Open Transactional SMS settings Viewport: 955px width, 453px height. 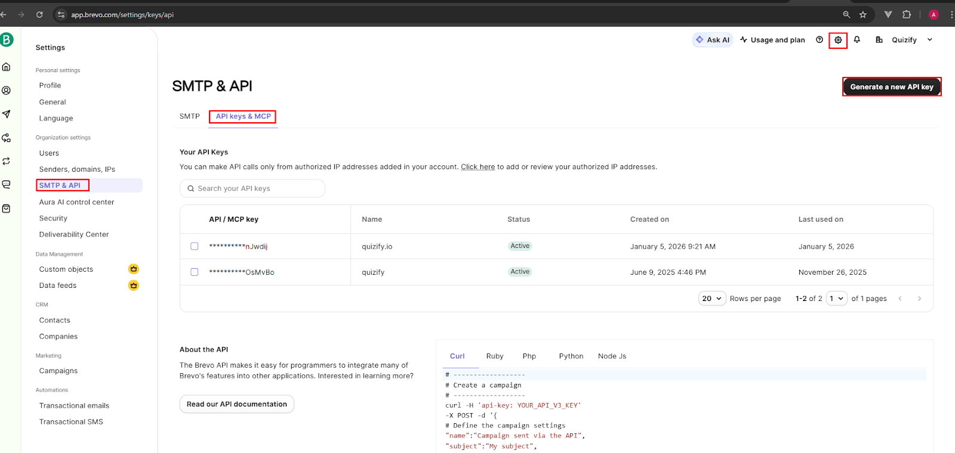pos(71,421)
